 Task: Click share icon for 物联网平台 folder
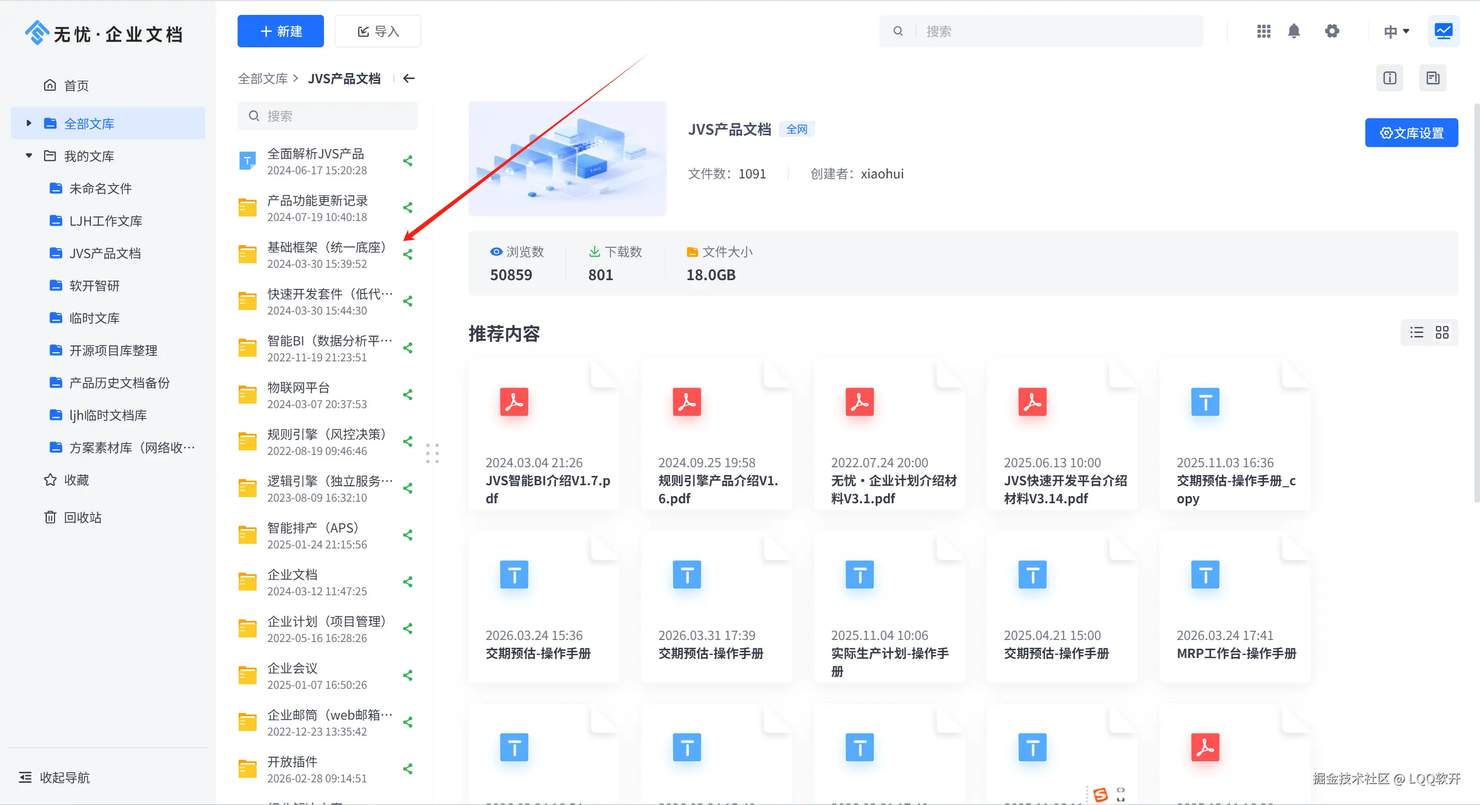(x=408, y=394)
